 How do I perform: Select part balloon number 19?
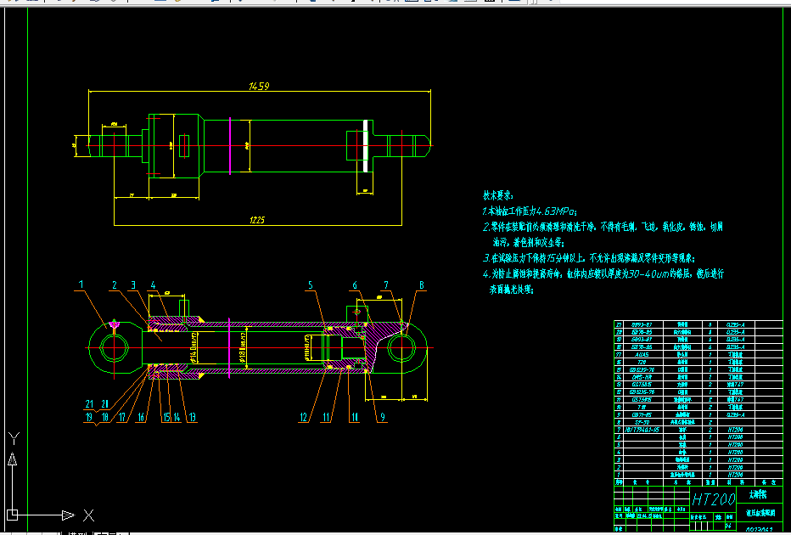click(x=89, y=417)
